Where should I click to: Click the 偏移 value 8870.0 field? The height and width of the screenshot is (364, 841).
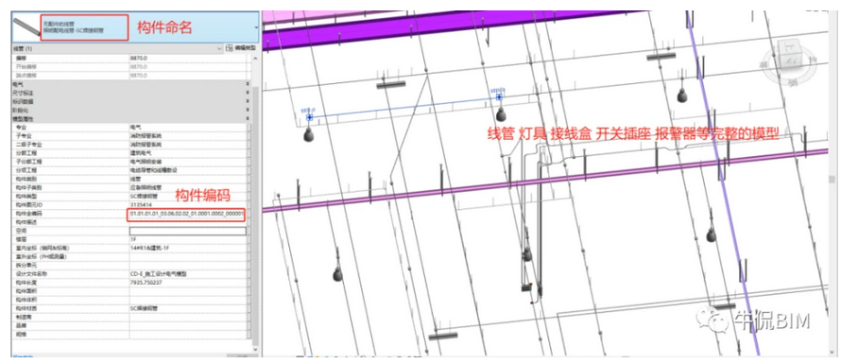click(187, 58)
